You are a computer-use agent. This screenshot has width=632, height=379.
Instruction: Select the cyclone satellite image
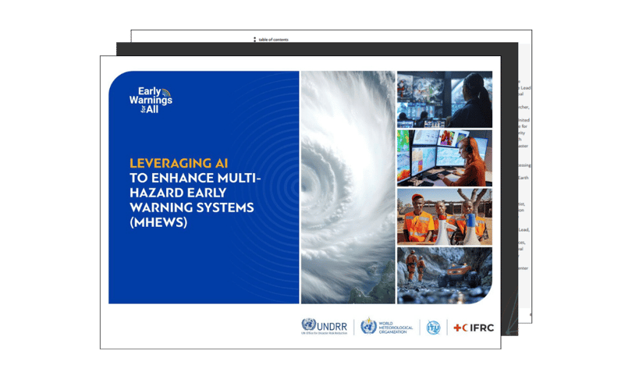point(348,187)
